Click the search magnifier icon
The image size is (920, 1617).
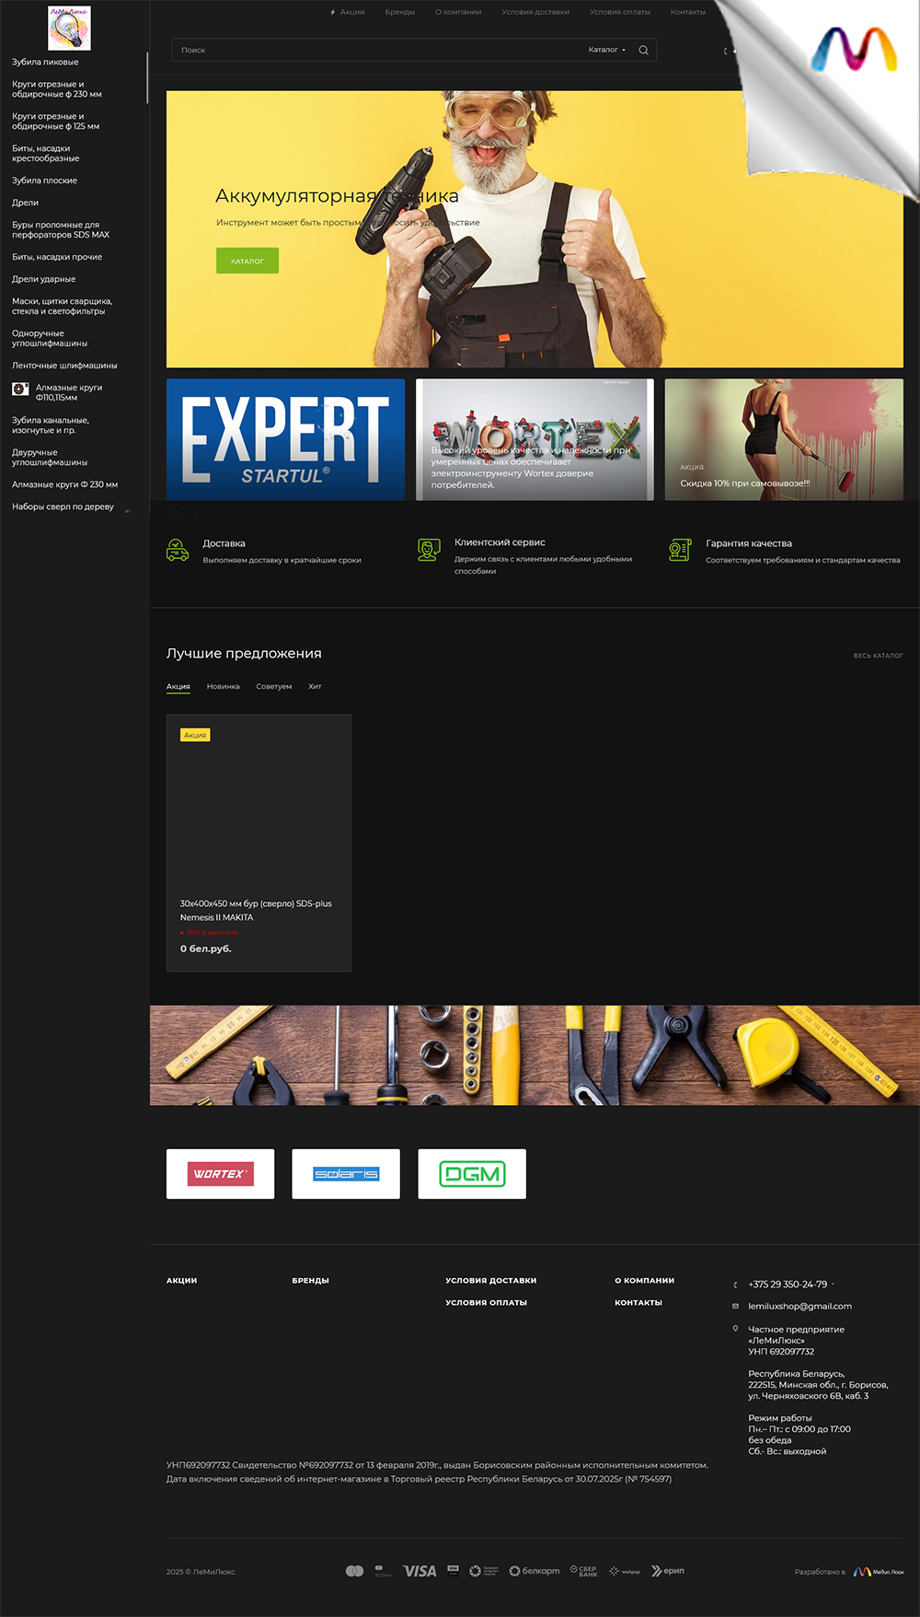643,51
